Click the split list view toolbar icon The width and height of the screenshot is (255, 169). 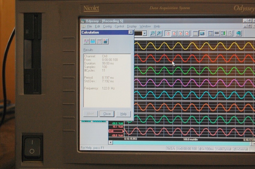point(211,34)
